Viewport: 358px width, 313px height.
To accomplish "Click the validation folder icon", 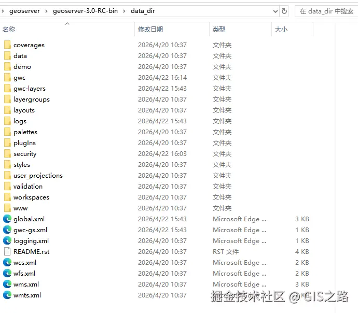I will (x=7, y=186).
